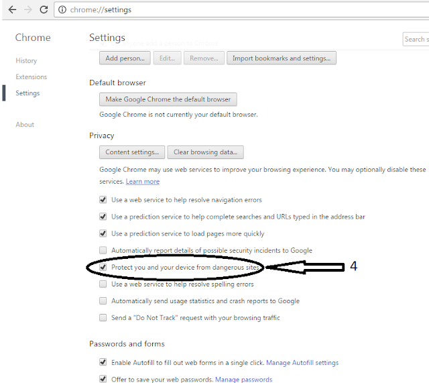Enable the Do Not Track request checkbox

point(103,318)
